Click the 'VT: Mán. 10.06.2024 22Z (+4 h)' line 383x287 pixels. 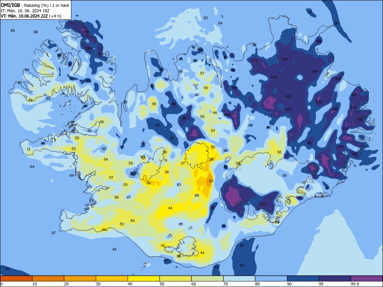point(31,16)
